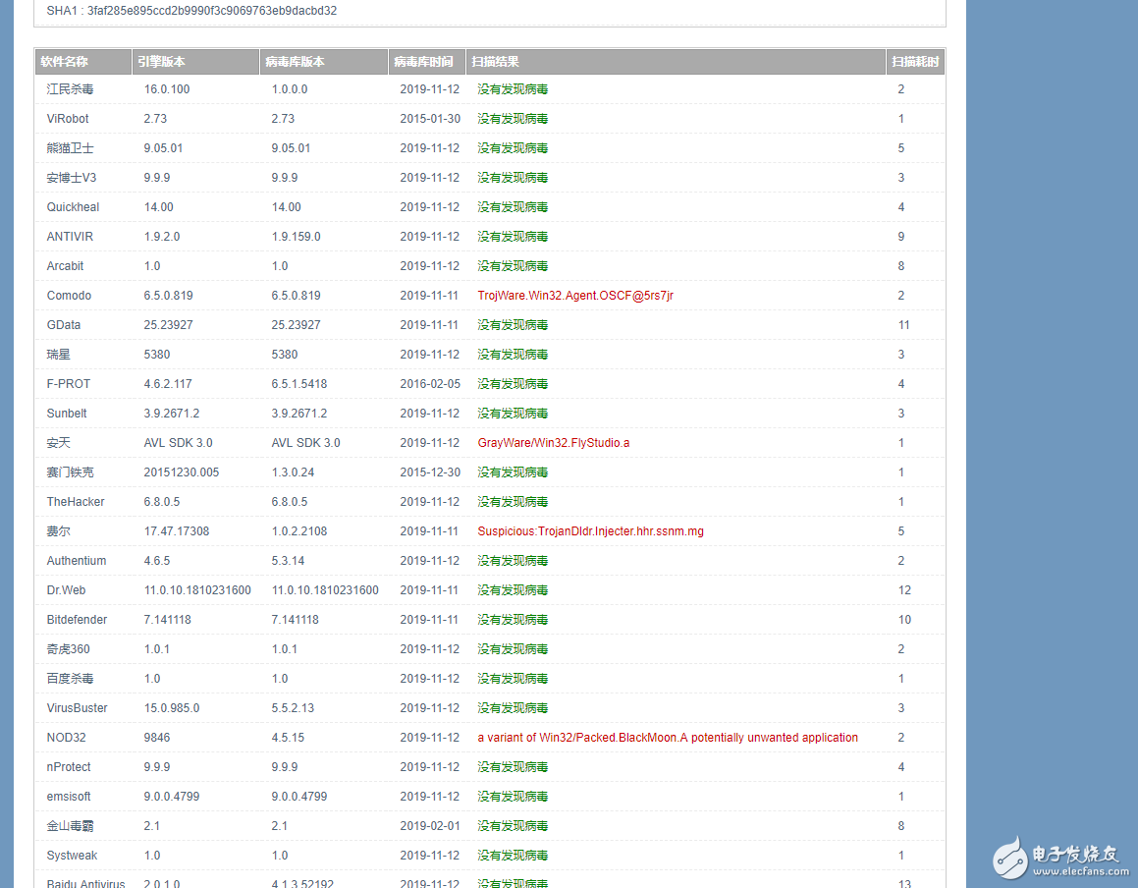Select Comodo's TrojWare.Win32.Agent.OSCF result
This screenshot has height=888, width=1138.
pos(575,296)
